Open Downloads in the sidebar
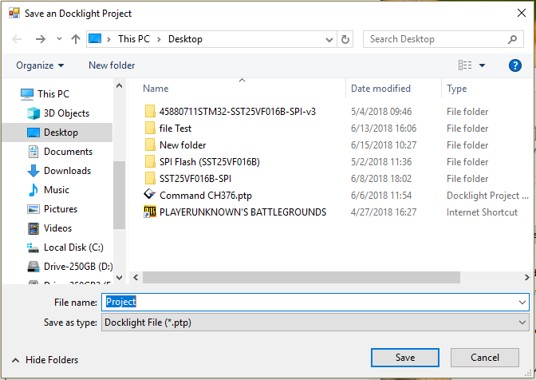This screenshot has width=536, height=380. tap(67, 171)
